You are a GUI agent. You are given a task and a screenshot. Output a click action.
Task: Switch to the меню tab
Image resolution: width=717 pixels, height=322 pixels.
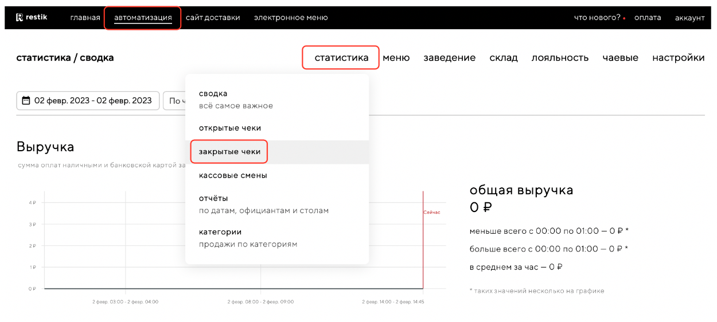(x=396, y=57)
